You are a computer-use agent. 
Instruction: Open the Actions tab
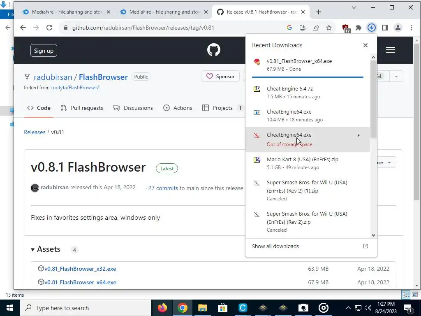178,108
